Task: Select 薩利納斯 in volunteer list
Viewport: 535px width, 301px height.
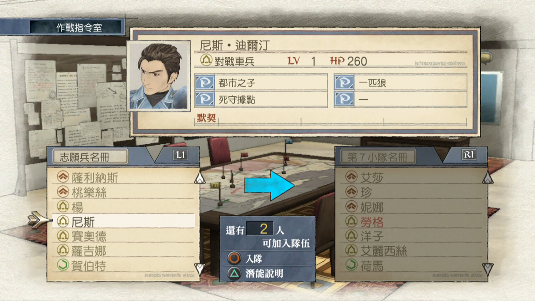Action: [x=124, y=178]
